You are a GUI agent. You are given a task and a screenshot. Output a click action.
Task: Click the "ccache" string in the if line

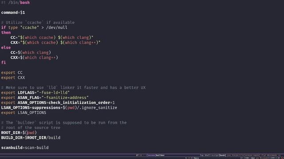click(30, 27)
